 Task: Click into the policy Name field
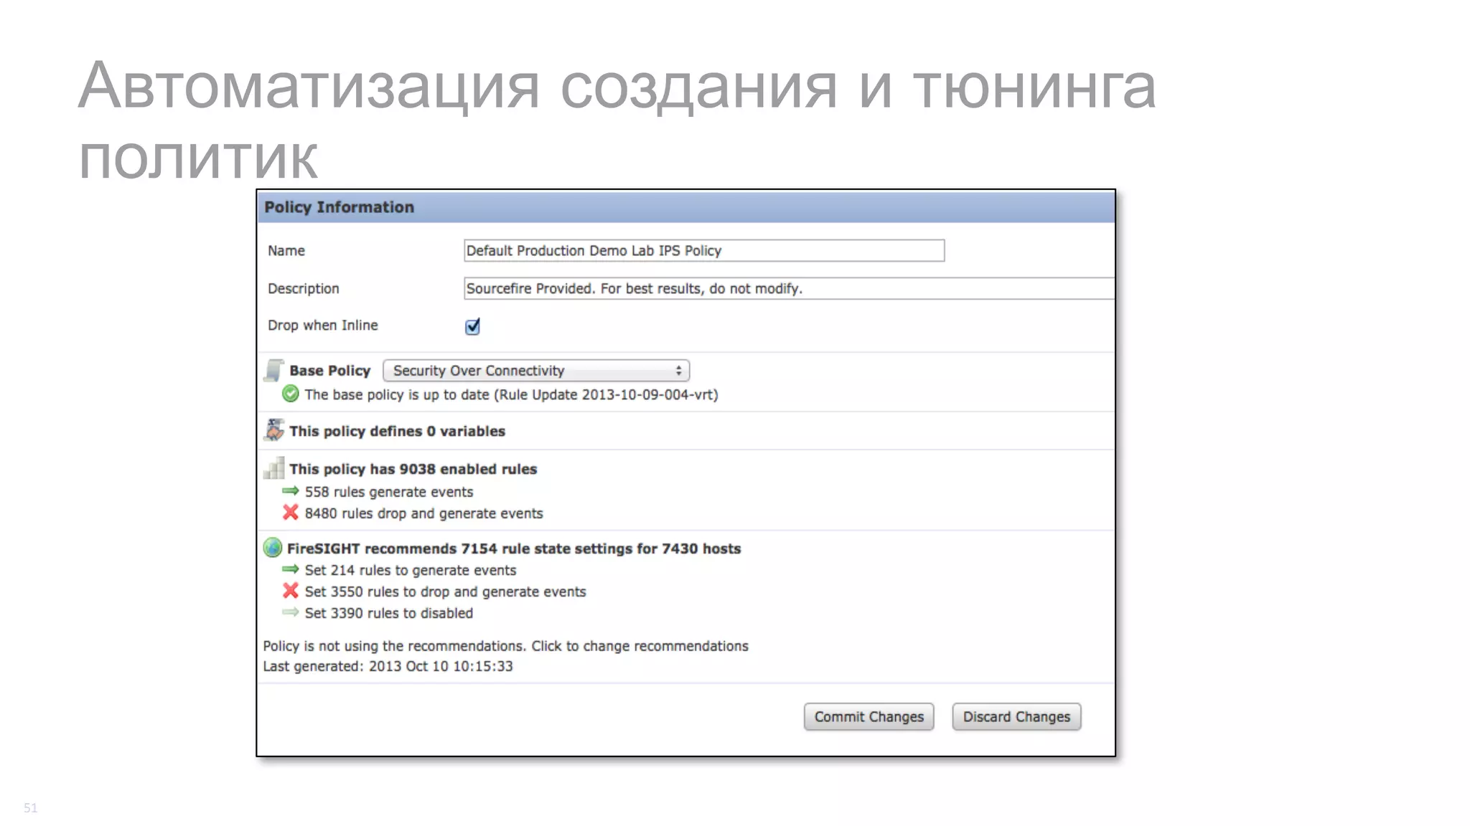coord(704,250)
